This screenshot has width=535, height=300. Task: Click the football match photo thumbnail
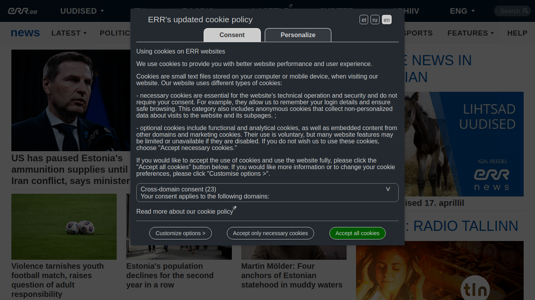point(64,227)
